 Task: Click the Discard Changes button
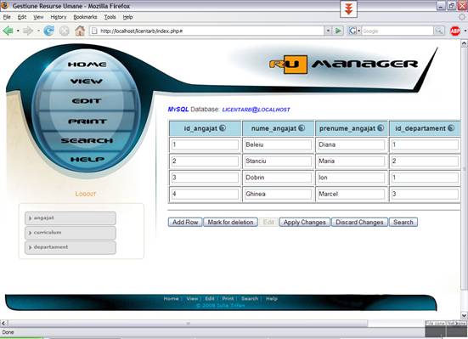pos(359,223)
